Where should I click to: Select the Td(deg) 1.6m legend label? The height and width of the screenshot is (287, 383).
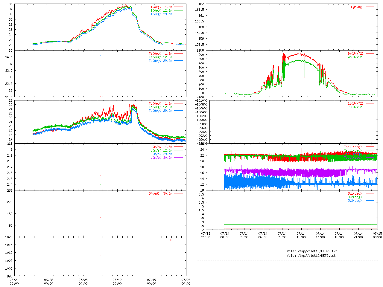pyautogui.click(x=160, y=103)
